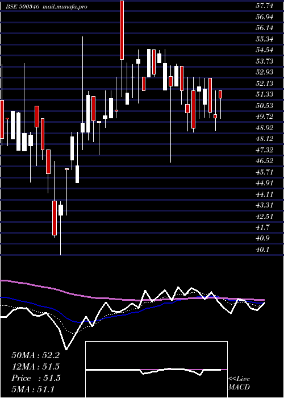Select the 57.74 price axis label
This screenshot has width=284, height=398.
tap(265, 6)
